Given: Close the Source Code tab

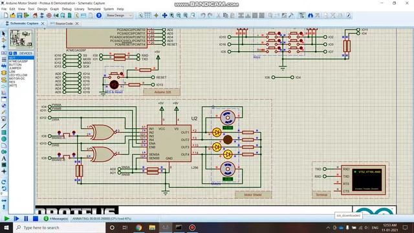Looking at the screenshot, I should [x=77, y=23].
